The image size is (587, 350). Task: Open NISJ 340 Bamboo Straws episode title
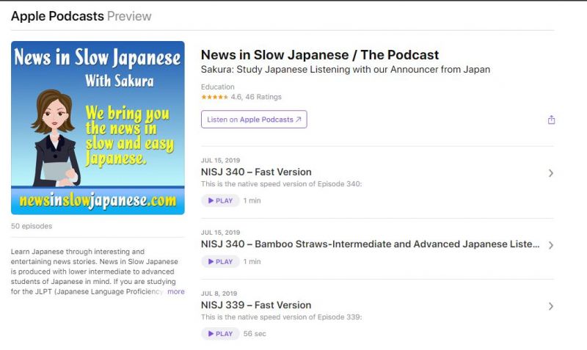[371, 244]
